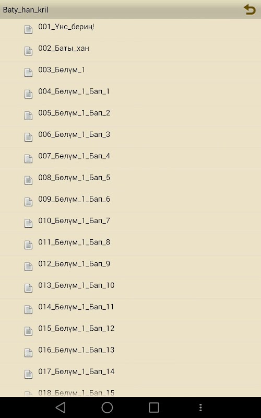Click the file icon beside 010_Бөлүм_1_Бап_7

pos(29,224)
